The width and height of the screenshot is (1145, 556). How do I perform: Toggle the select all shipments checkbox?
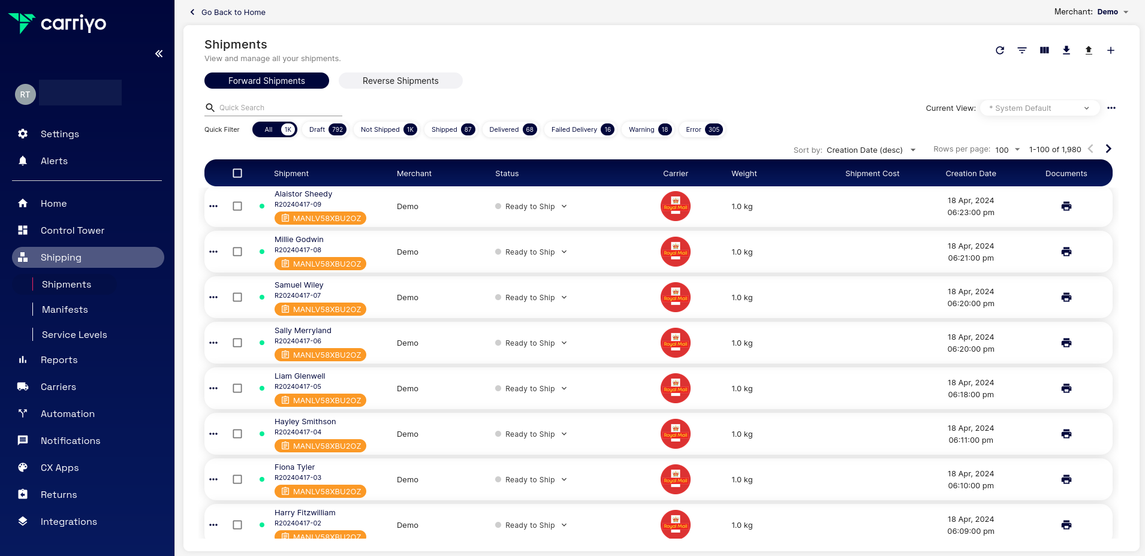pos(237,173)
